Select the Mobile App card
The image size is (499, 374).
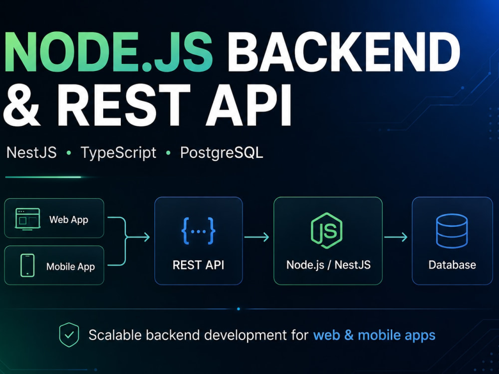coord(54,265)
